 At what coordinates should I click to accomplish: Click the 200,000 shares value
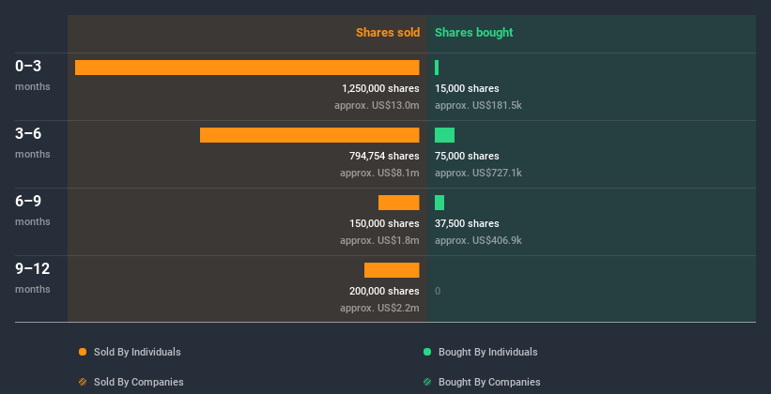pos(384,291)
